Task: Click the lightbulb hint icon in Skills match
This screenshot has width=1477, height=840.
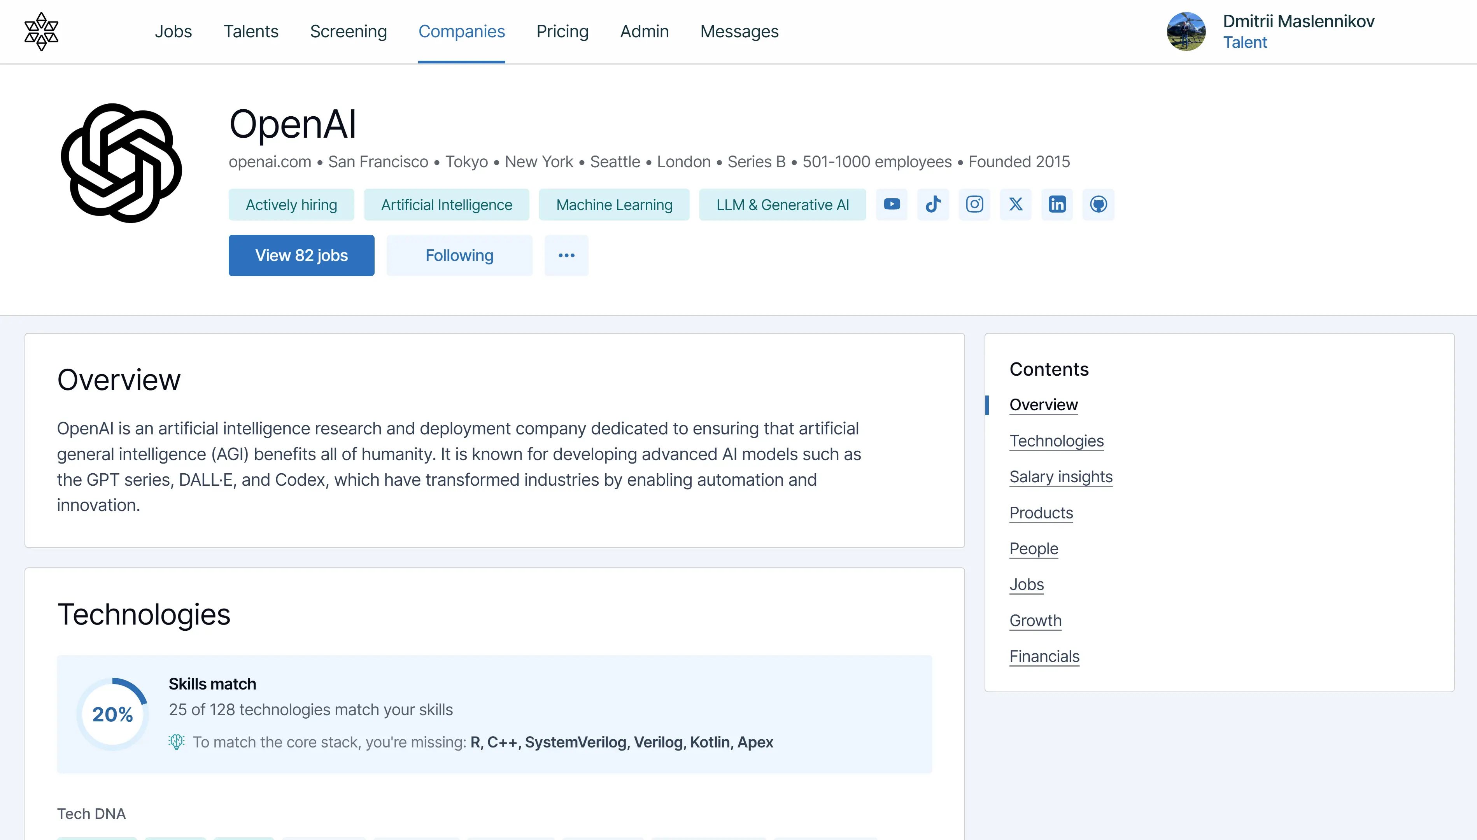Action: 177,742
